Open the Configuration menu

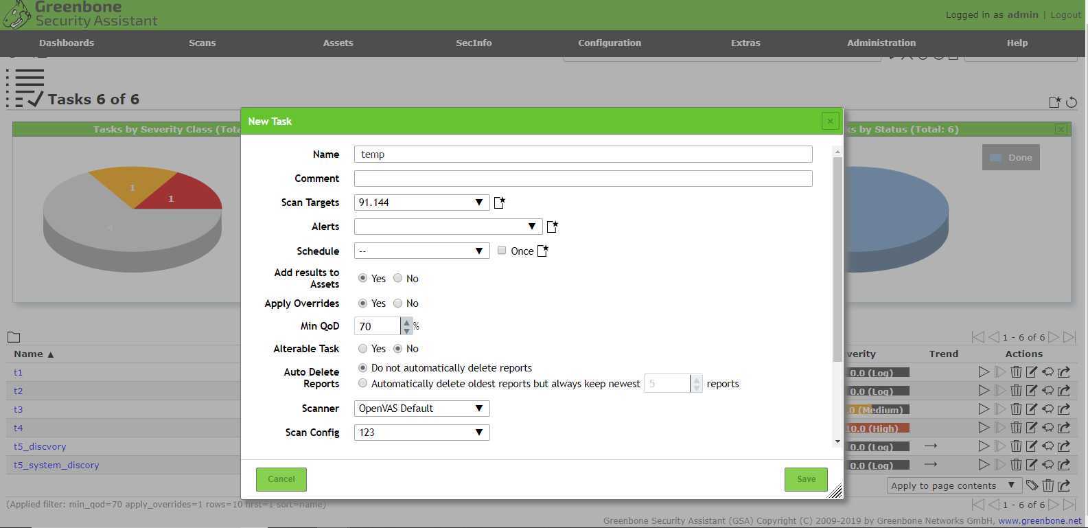click(x=610, y=43)
